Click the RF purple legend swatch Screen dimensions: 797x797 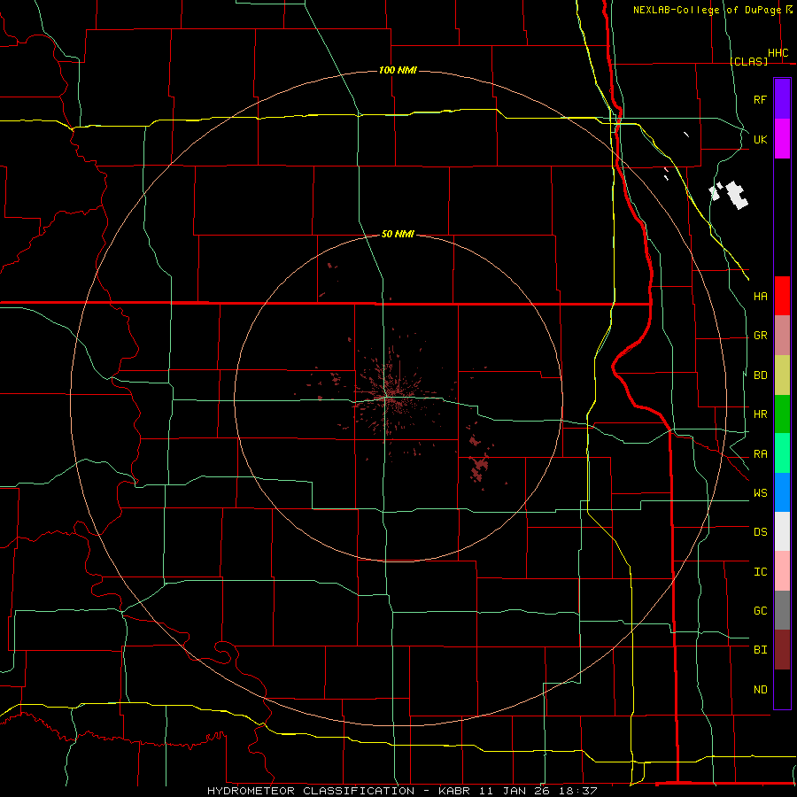[x=782, y=99]
